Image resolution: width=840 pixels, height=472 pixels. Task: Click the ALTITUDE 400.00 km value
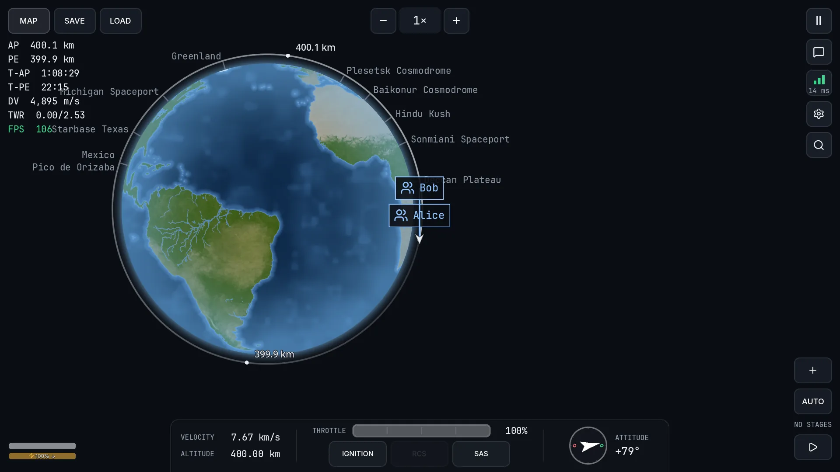pos(255,454)
